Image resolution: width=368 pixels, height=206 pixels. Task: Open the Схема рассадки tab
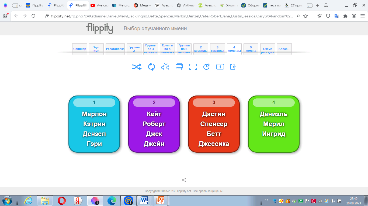[x=268, y=49]
